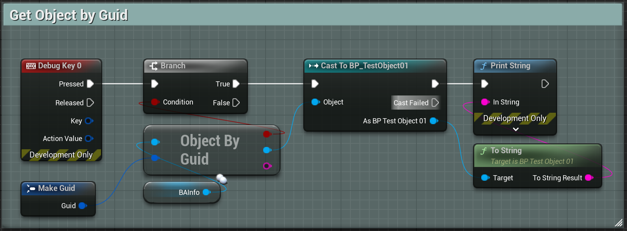Click the keyboard icon on Debug Key 0 header
Image resolution: width=627 pixels, height=231 pixels.
(x=31, y=66)
